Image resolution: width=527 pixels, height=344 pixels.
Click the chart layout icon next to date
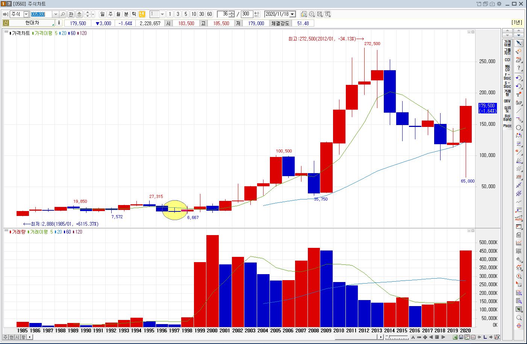click(304, 14)
